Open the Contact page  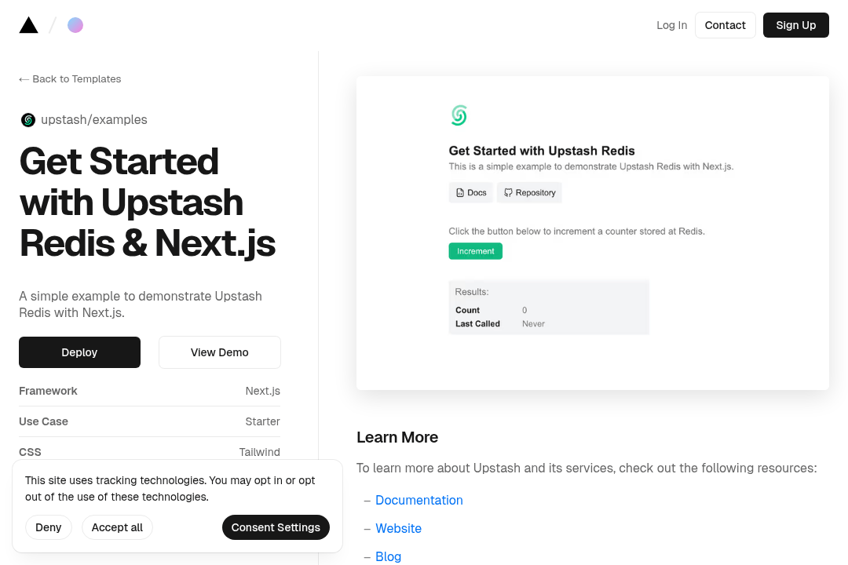click(x=725, y=24)
